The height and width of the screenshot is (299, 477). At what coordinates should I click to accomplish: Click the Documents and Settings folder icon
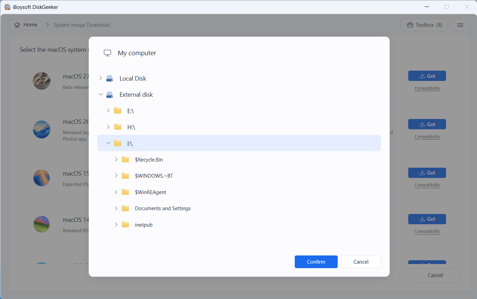(126, 208)
